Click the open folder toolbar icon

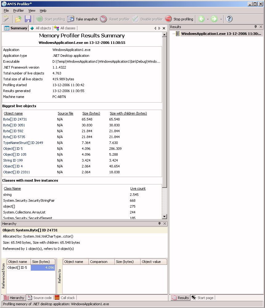tap(18, 19)
